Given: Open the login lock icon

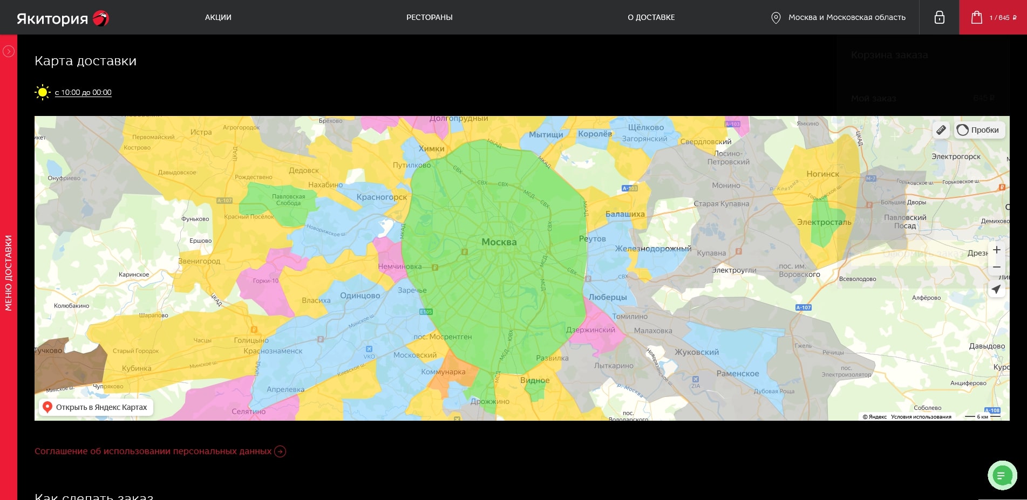Looking at the screenshot, I should click(939, 17).
